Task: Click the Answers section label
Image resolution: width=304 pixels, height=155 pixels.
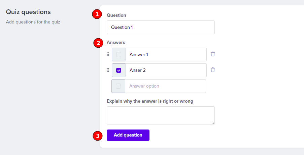Action: [x=116, y=42]
